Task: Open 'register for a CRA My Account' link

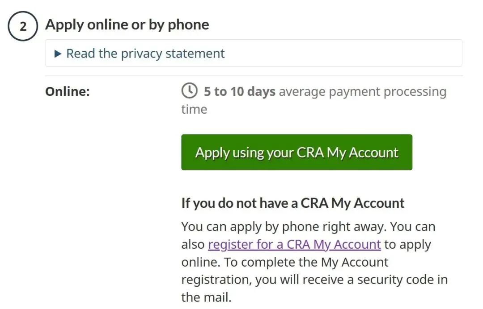Action: [x=294, y=244]
